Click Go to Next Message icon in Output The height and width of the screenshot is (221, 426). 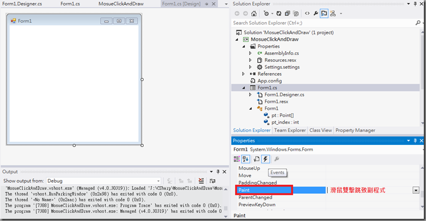190,181
